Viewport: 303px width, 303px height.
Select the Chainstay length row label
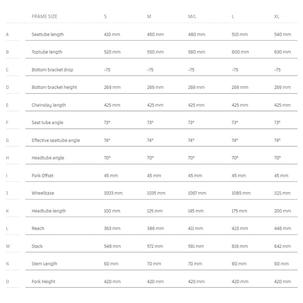click(49, 105)
